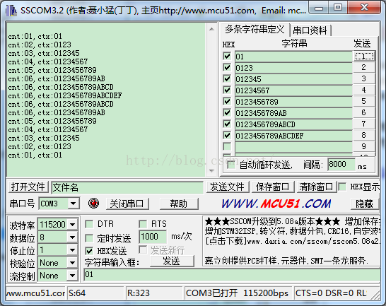Image resolution: width=386 pixels, height=306 pixels.
Task: Click send button 5 for string 0123456789
Action: pyautogui.click(x=364, y=102)
